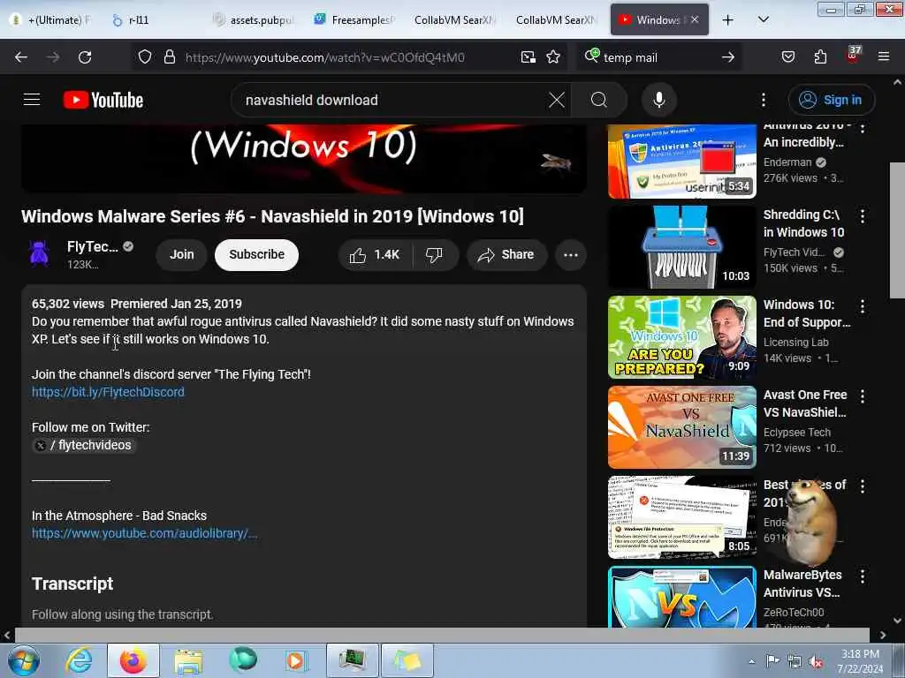The image size is (905, 678).
Task: Click the Join button
Action: tap(181, 255)
